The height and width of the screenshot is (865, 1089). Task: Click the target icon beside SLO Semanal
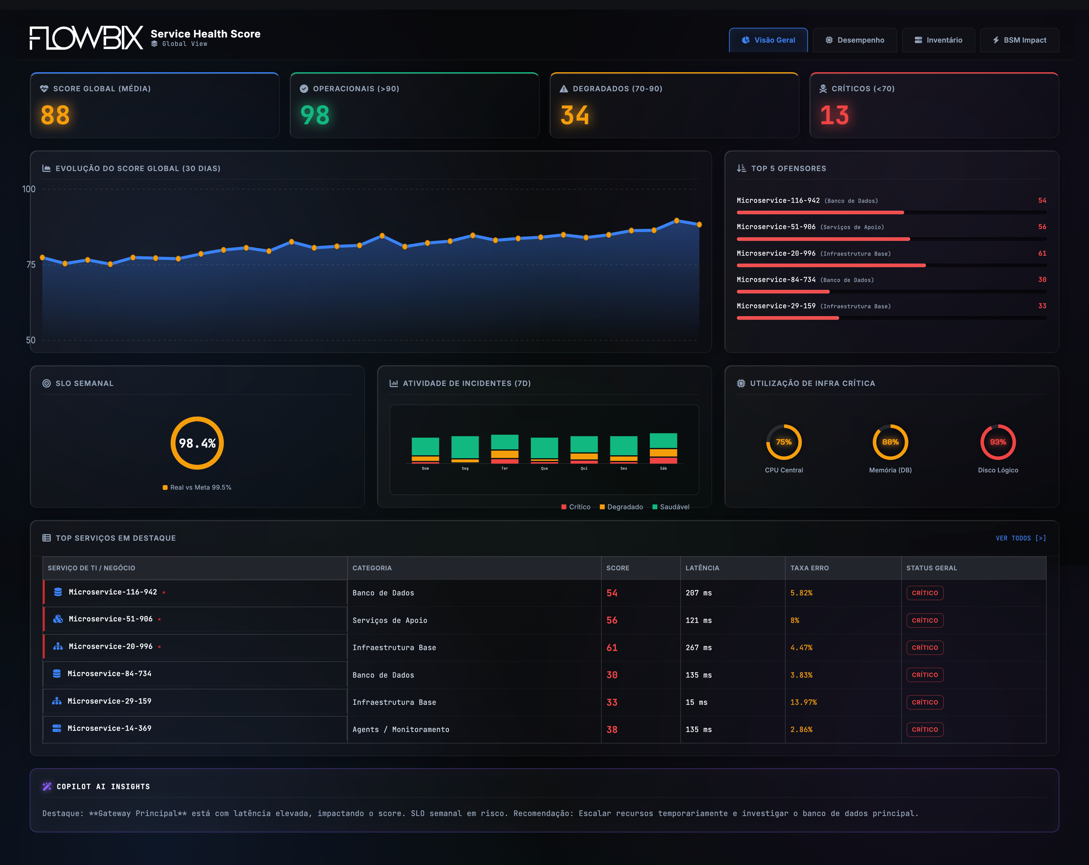tap(47, 383)
